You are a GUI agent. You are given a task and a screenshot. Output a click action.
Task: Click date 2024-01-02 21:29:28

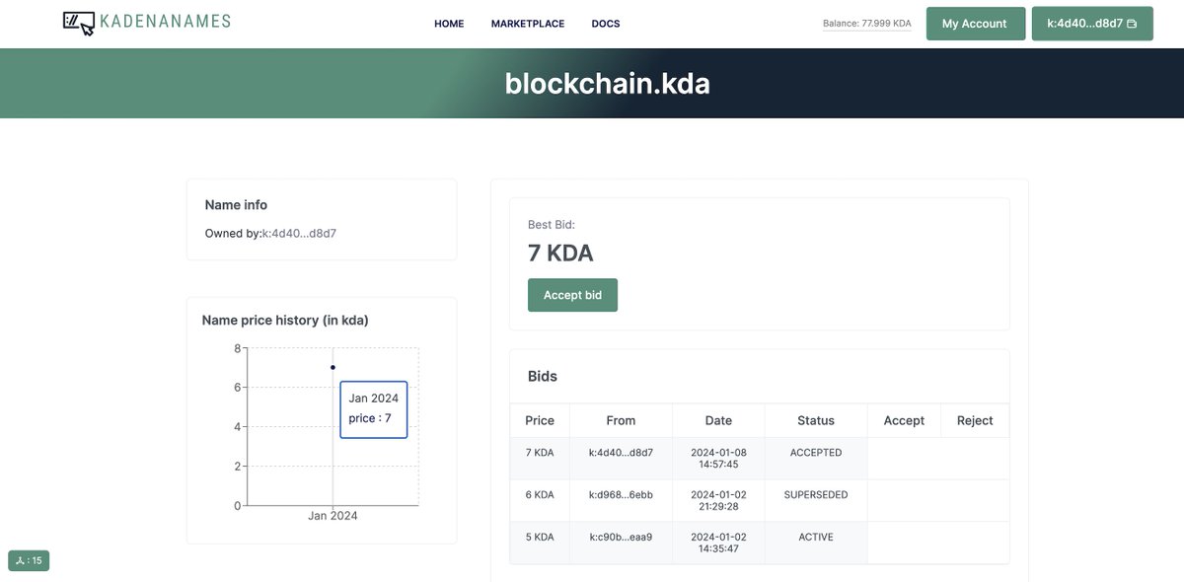coord(718,501)
